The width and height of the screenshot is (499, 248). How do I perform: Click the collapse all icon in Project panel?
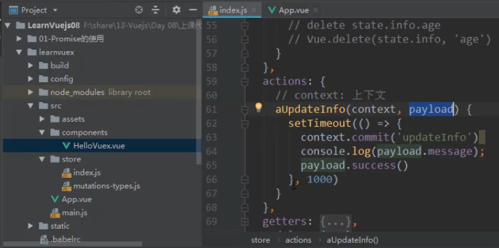155,10
